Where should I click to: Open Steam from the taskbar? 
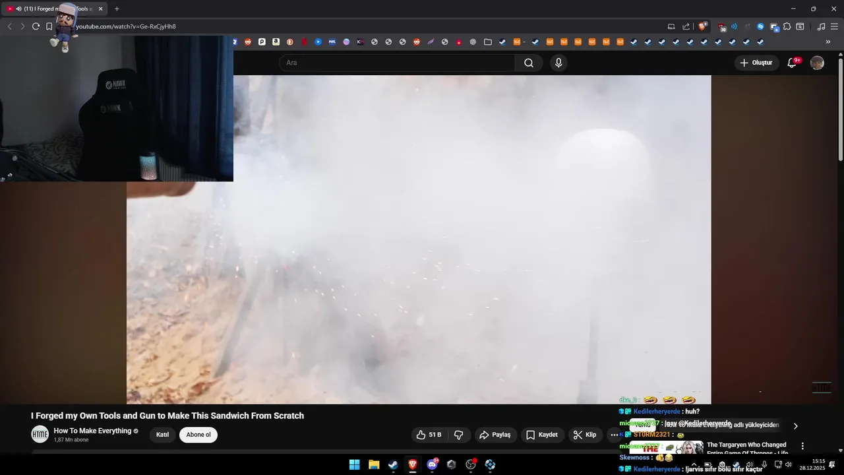click(393, 464)
